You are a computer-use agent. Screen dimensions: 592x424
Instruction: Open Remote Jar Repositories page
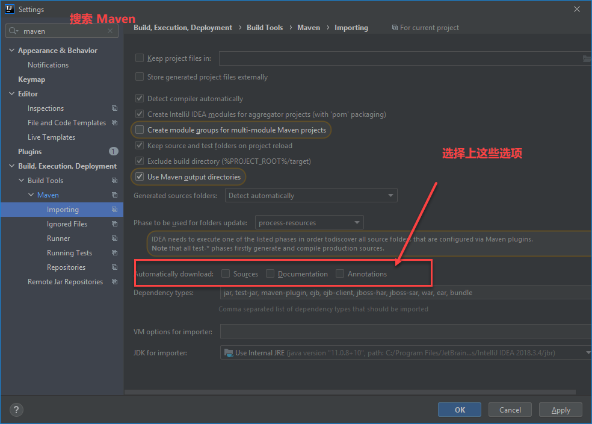pos(65,281)
